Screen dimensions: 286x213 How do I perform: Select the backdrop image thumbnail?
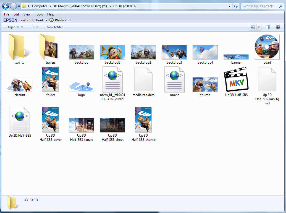tap(81, 52)
